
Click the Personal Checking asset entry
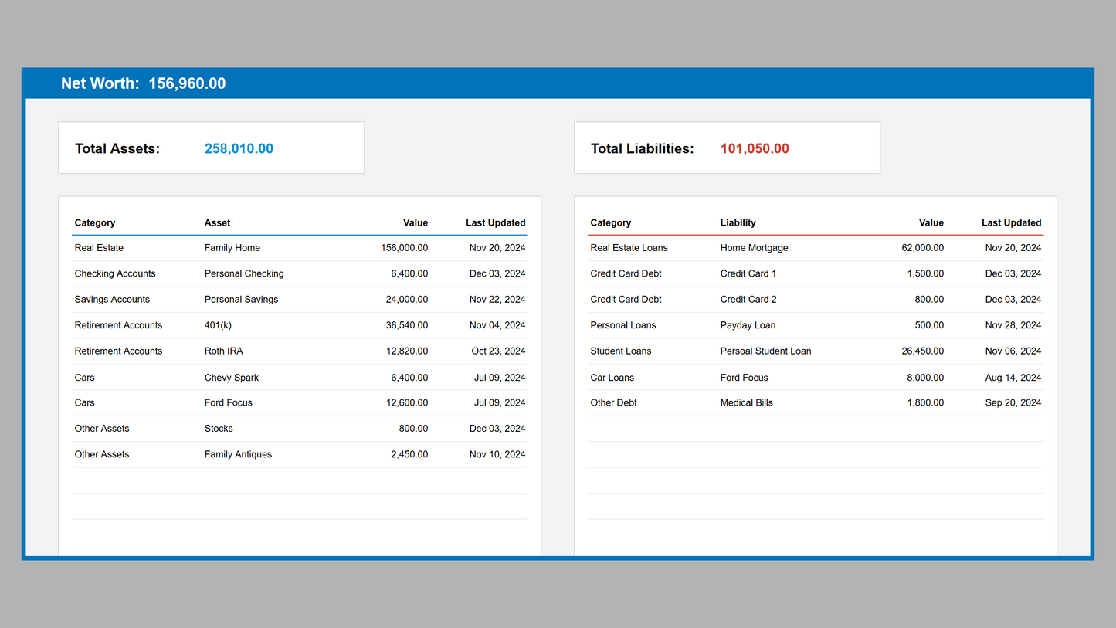244,273
